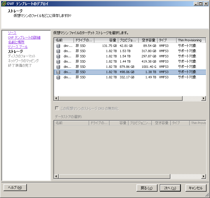This screenshot has width=210, height=198.
Task: Click the キャンセル button
Action: click(196, 188)
